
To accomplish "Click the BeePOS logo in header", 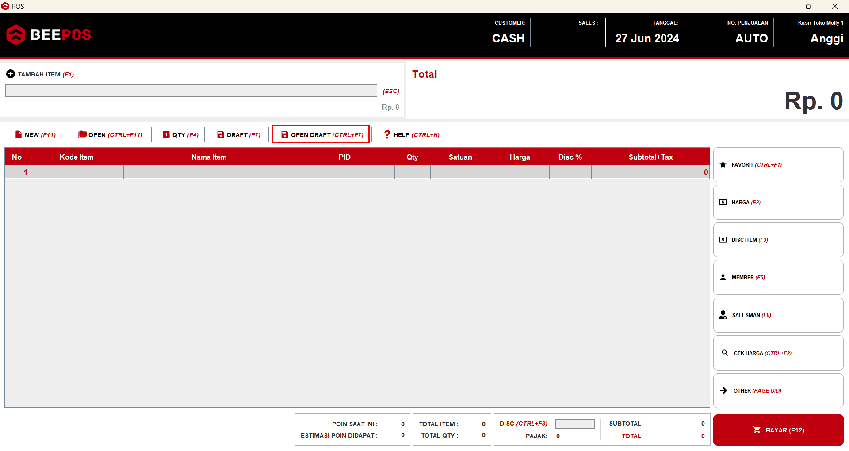I will pos(49,34).
